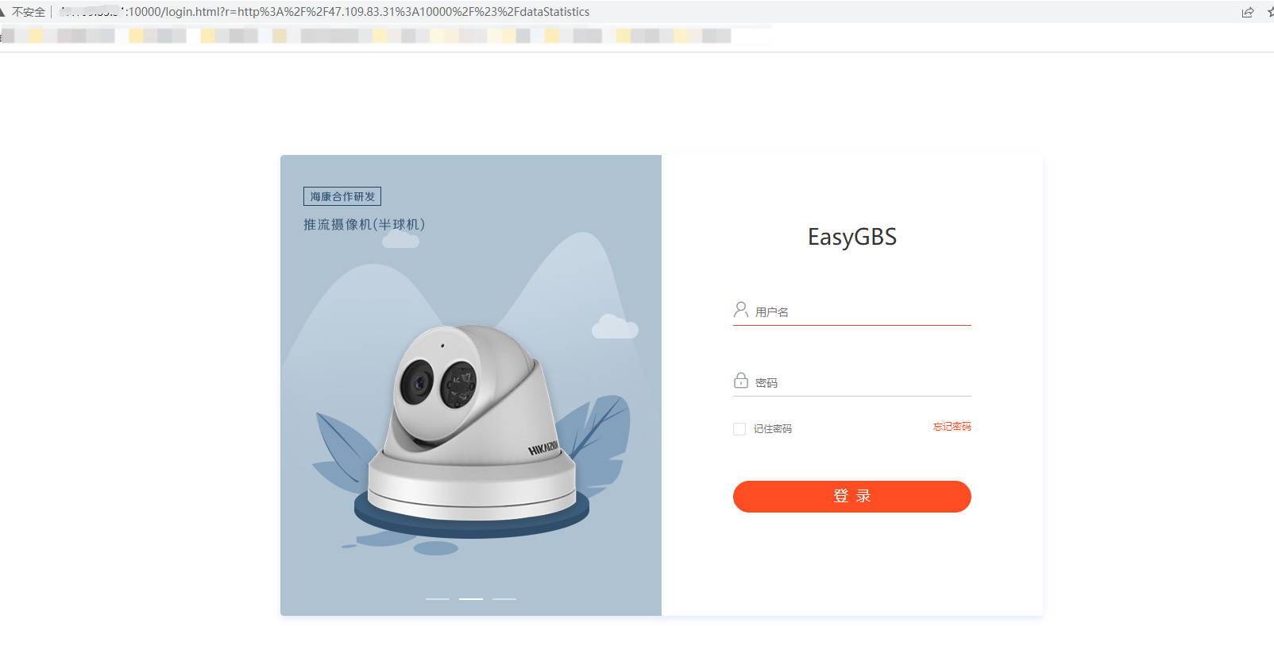
Task: Click the user avatar icon beside 用户名
Action: [x=740, y=310]
